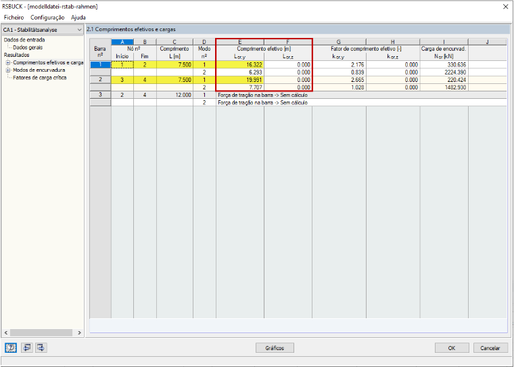Select column H header

tap(393, 42)
